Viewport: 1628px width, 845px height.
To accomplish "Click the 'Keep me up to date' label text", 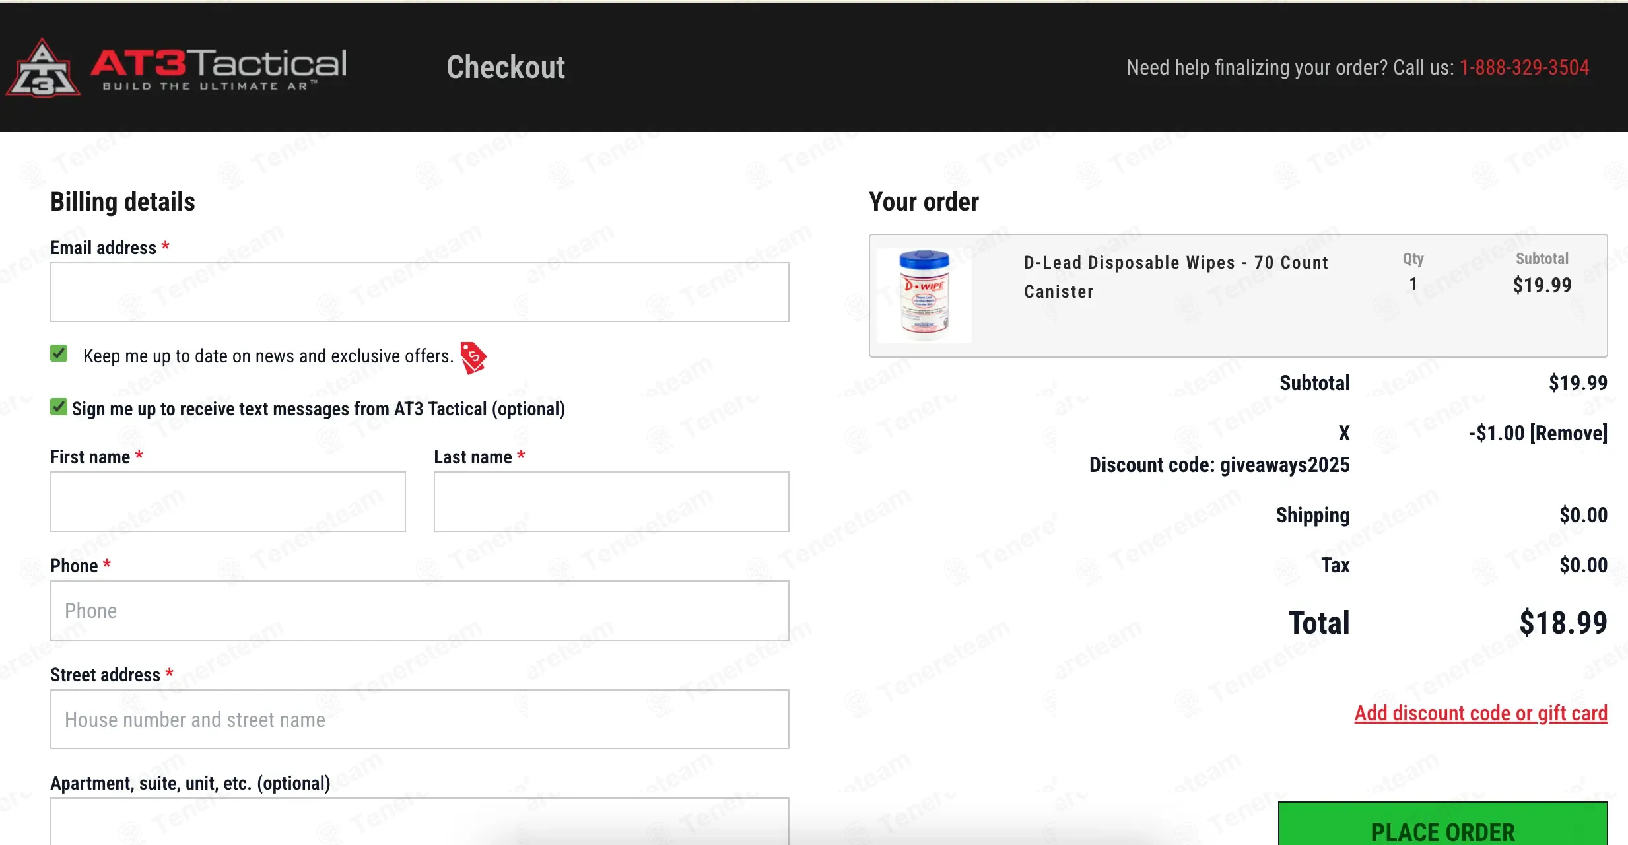I will click(268, 356).
